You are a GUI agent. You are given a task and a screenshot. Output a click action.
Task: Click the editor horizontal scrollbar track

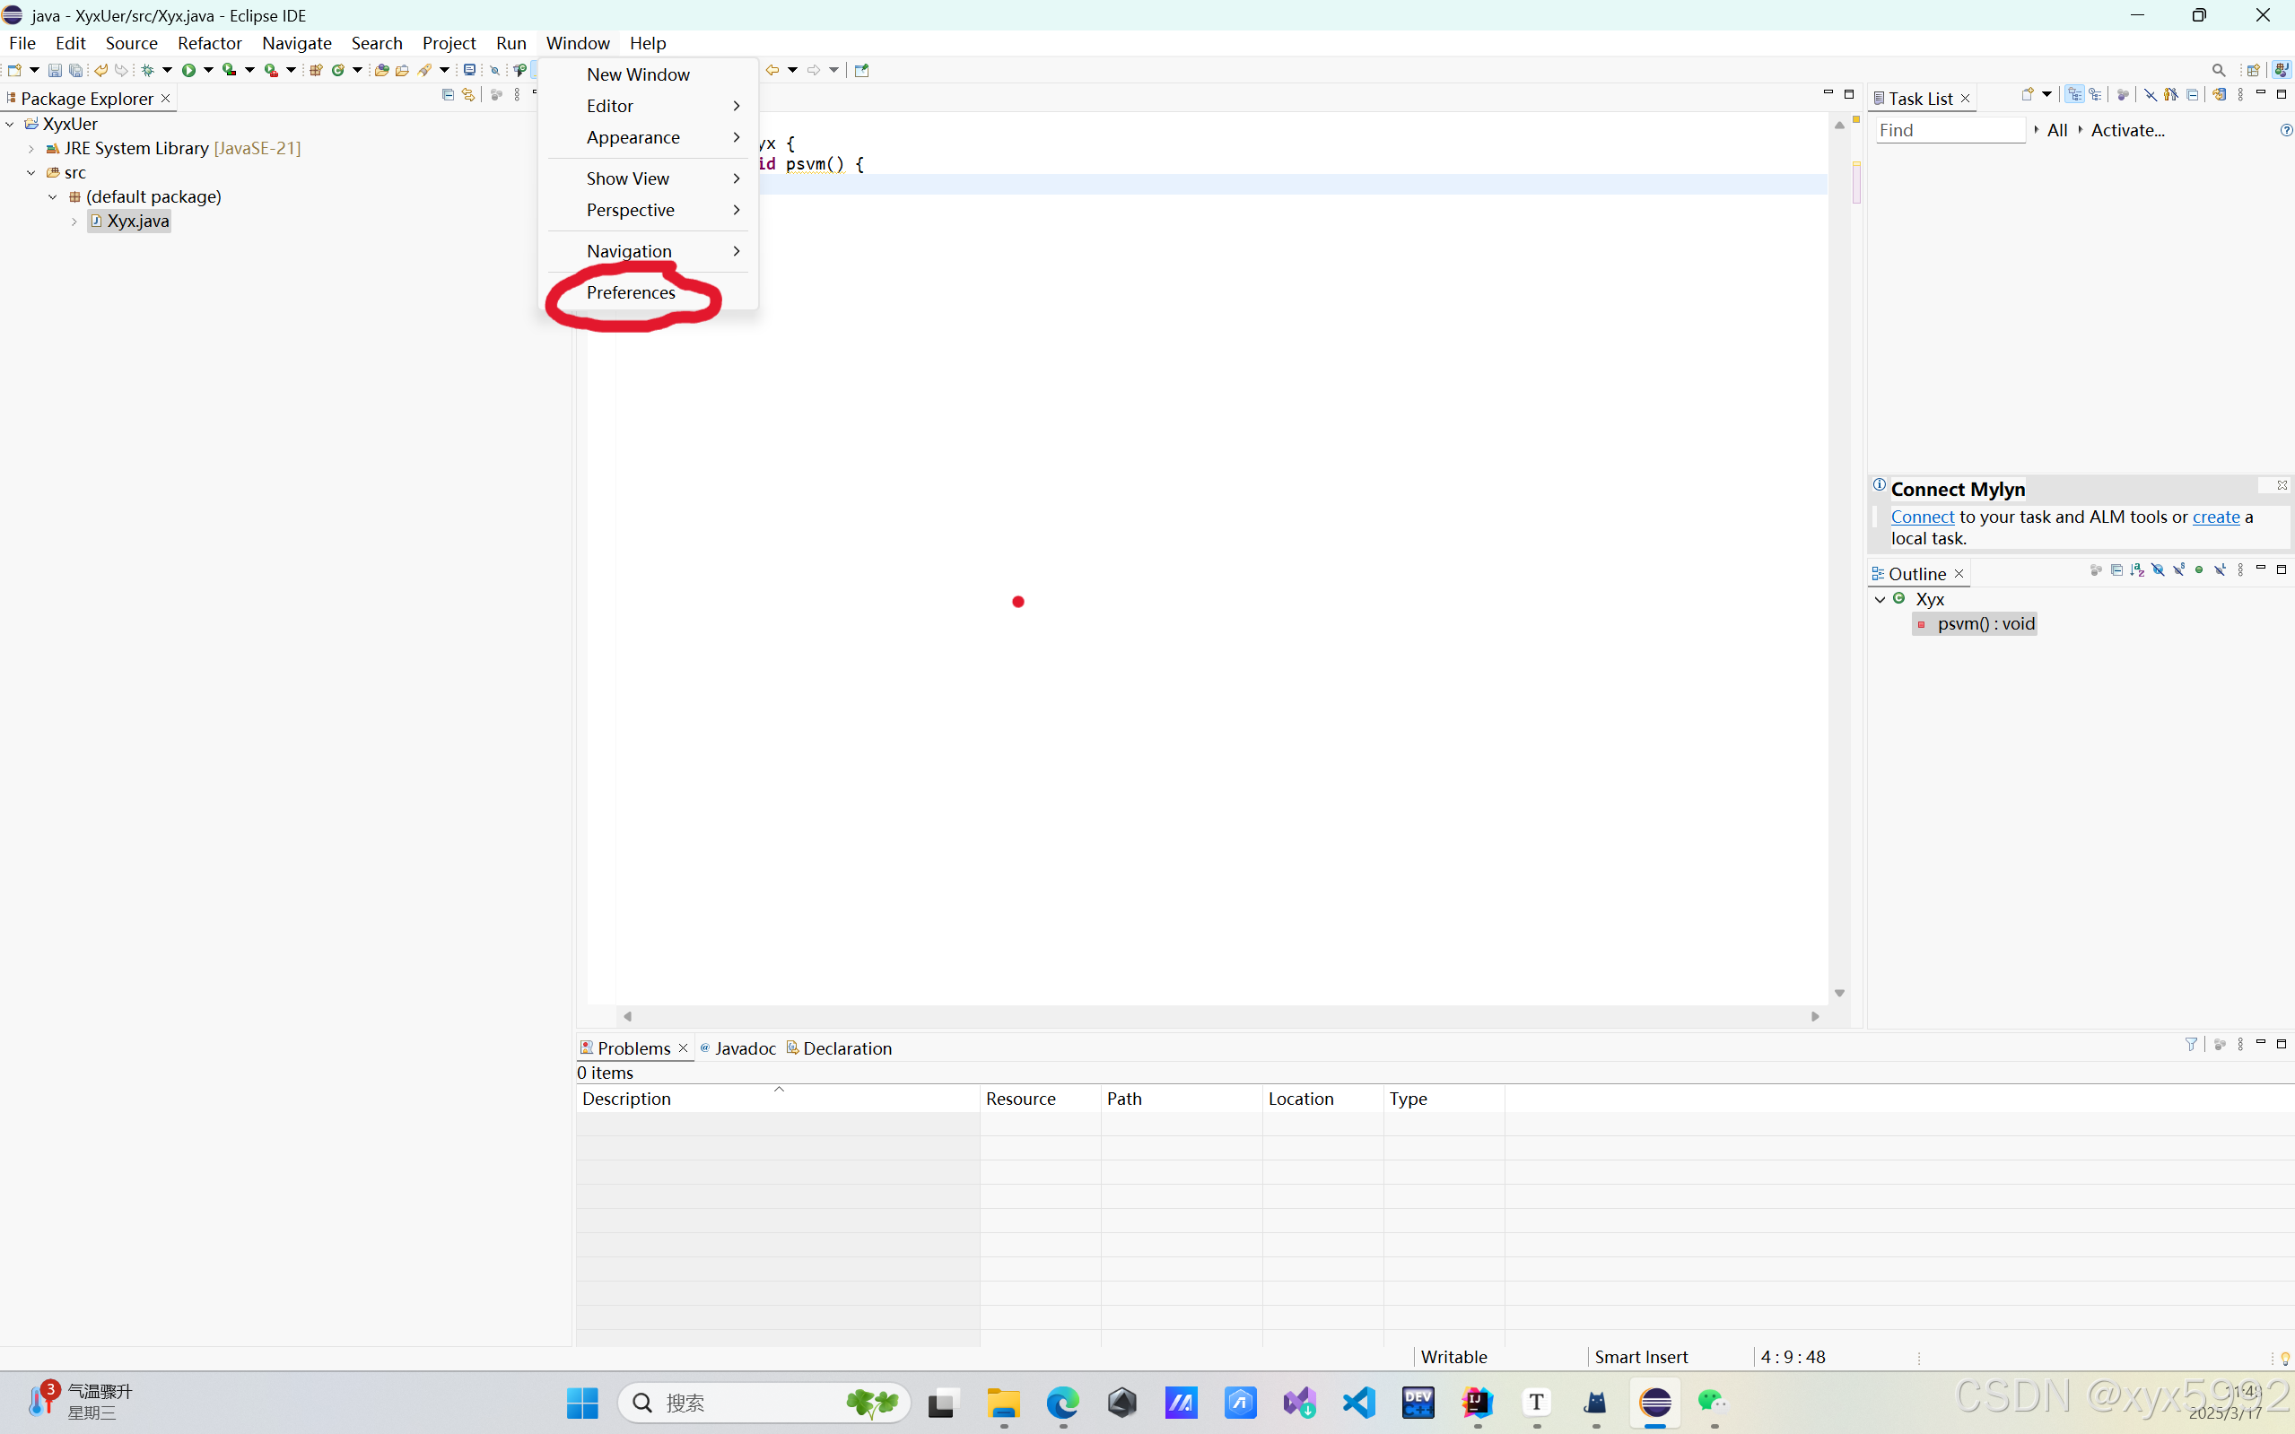tap(1219, 1016)
